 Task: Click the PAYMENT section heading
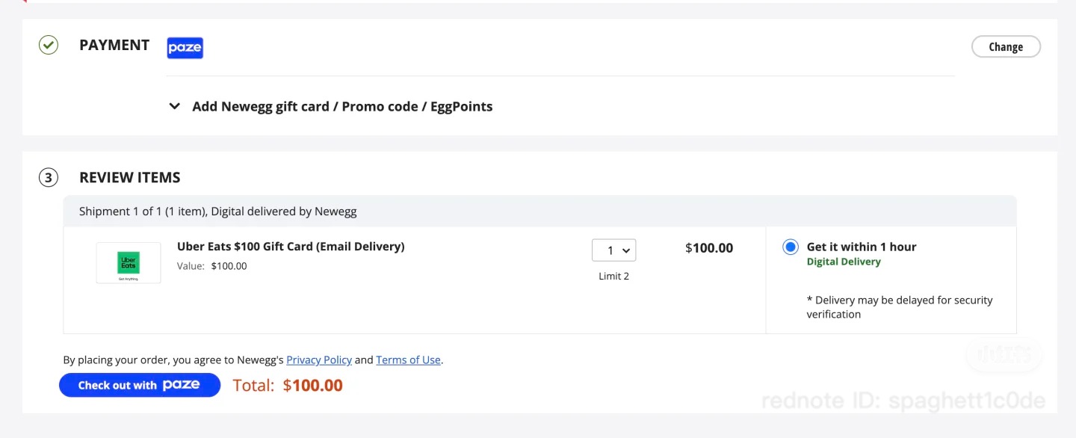click(114, 45)
